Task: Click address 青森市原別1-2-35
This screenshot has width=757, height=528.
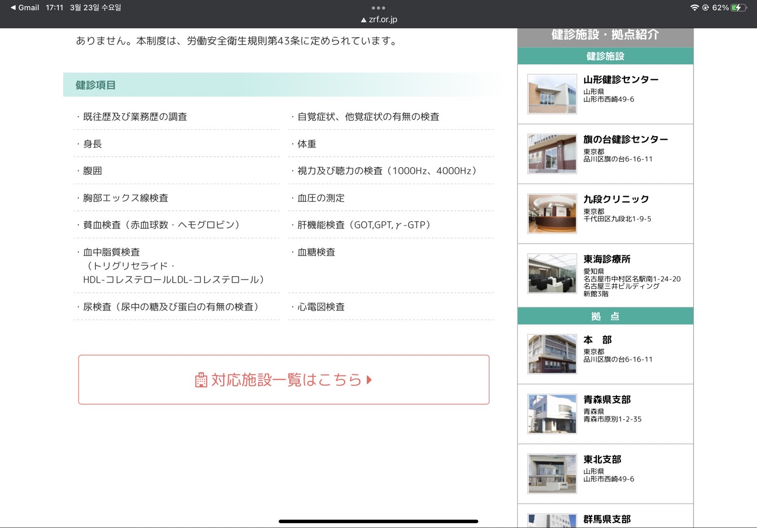Action: tap(612, 419)
